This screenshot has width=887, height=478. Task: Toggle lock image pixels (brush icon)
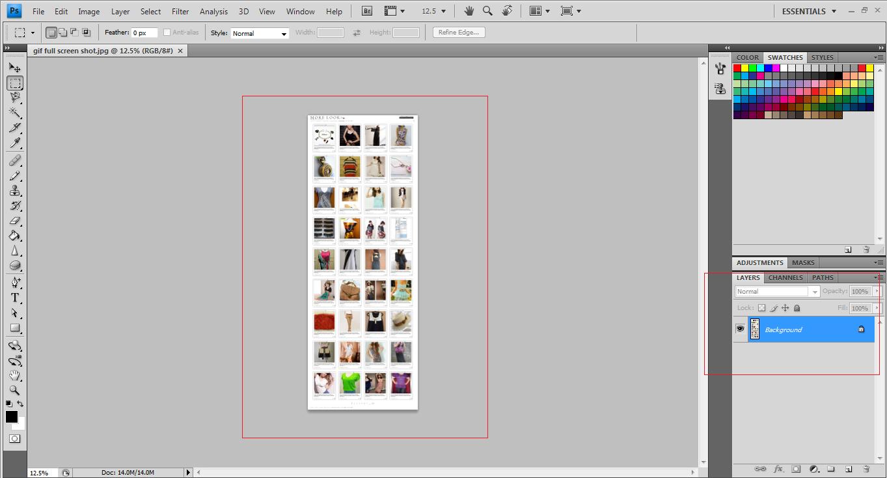pos(774,308)
